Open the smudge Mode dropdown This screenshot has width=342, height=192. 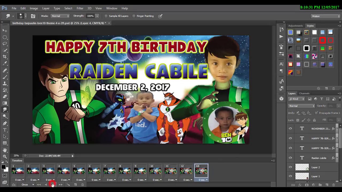(x=60, y=16)
